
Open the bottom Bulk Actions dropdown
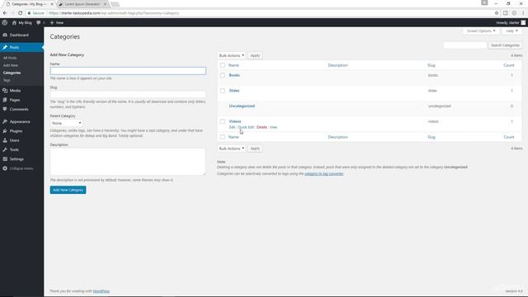coord(231,148)
